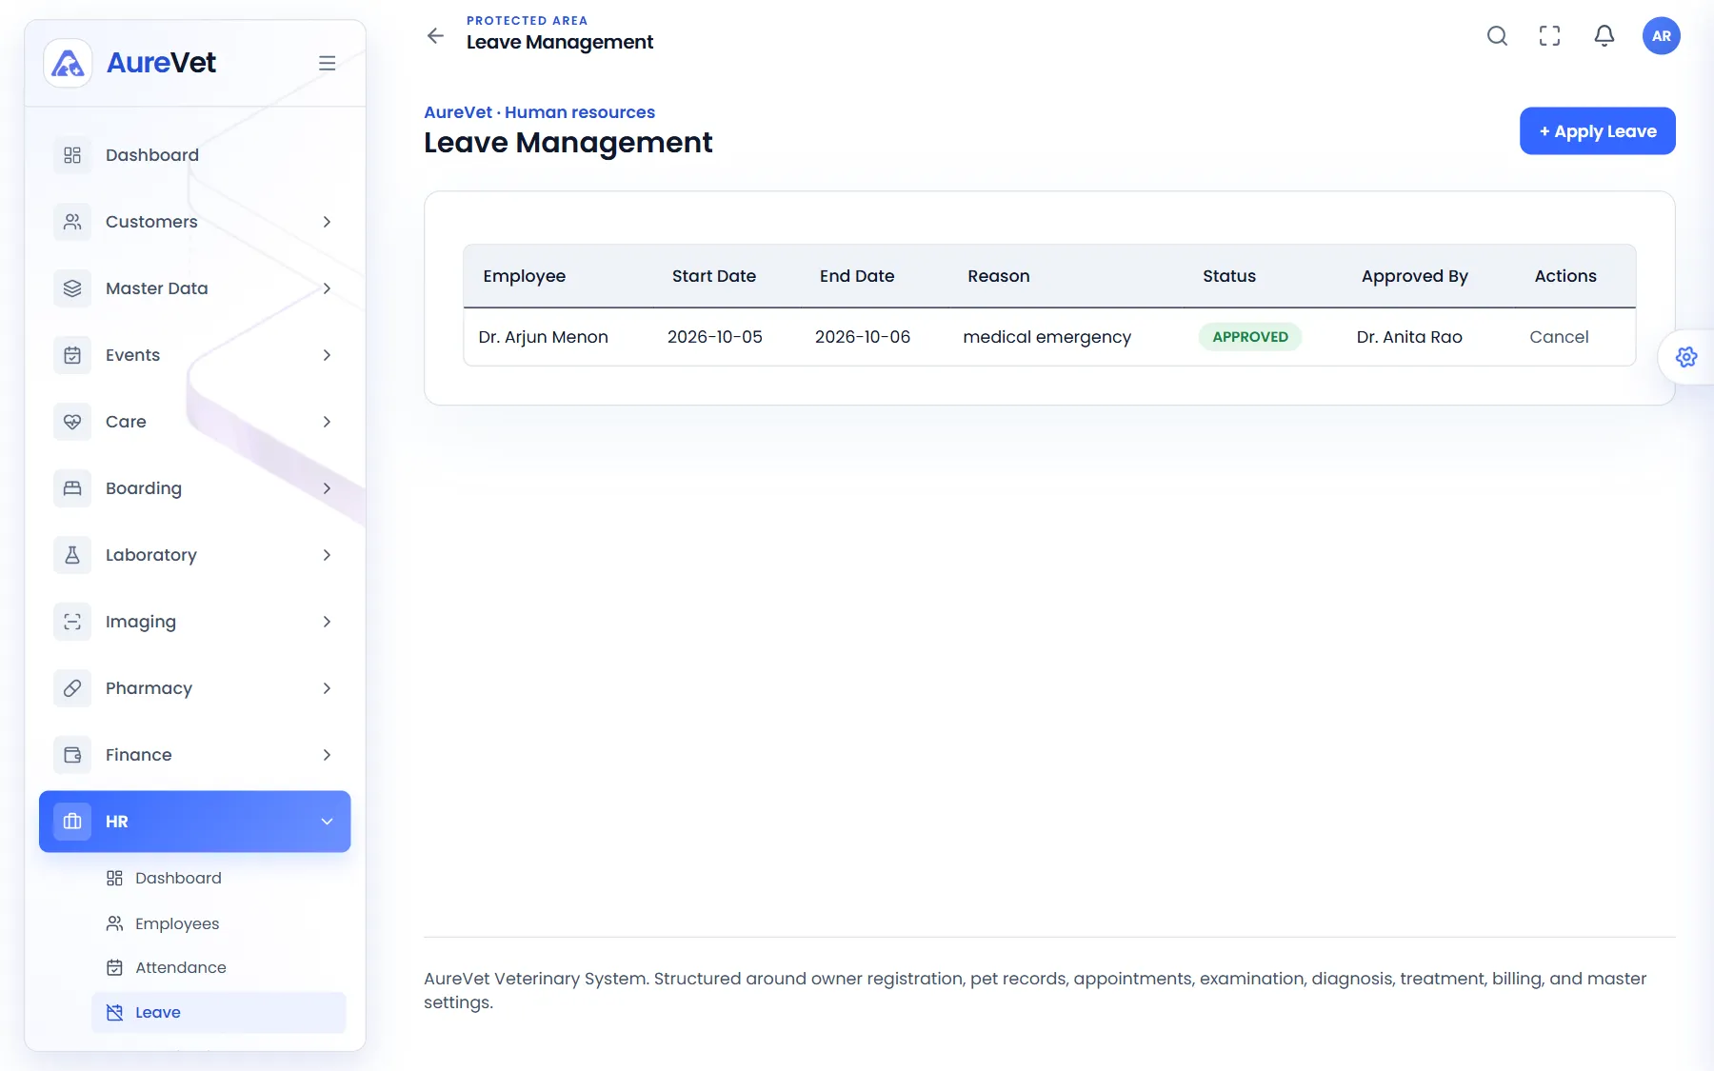1714x1071 pixels.
Task: Click the Pharmacy pill icon
Action: click(72, 688)
